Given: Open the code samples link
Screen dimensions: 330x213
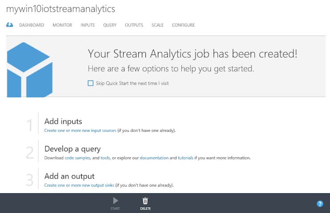Looking at the screenshot, I should point(78,158).
